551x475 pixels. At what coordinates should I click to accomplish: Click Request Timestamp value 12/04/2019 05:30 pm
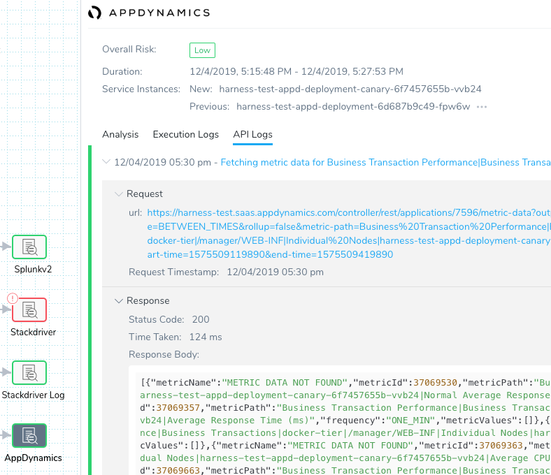[275, 272]
